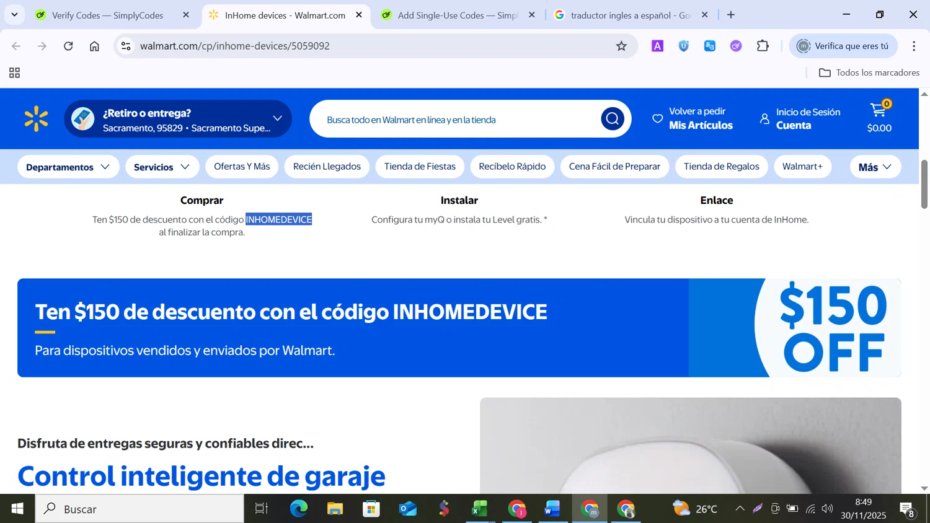This screenshot has width=930, height=523.
Task: Open File Explorer from the taskbar
Action: pos(335,509)
